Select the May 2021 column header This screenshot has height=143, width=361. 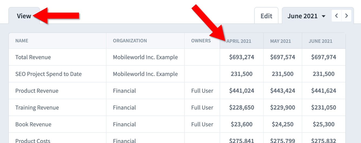pos(280,41)
